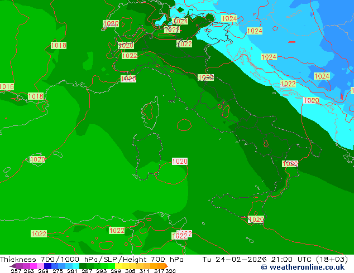Select the topmost 1020 label over eastern France
Viewport: 354px width, 273px height.
pyautogui.click(x=111, y=23)
